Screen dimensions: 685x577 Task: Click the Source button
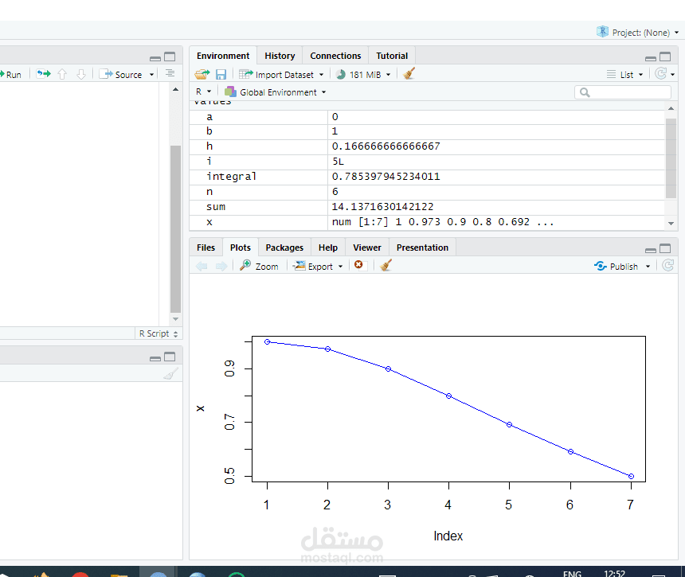click(120, 74)
